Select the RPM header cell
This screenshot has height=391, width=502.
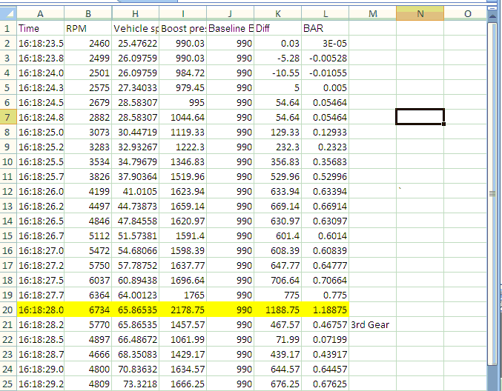tap(88, 28)
